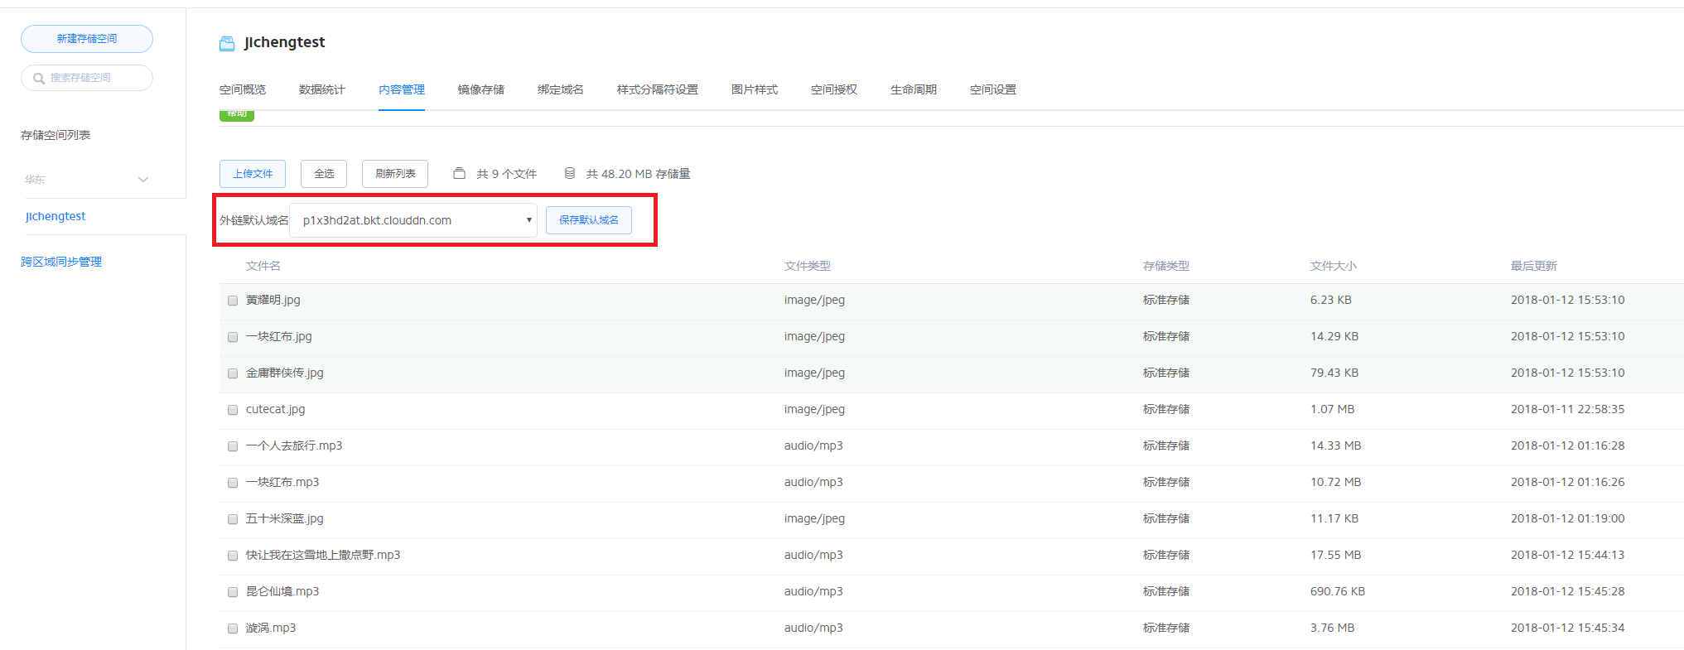Open the 空间设置 tab
The height and width of the screenshot is (650, 1684).
click(x=993, y=89)
